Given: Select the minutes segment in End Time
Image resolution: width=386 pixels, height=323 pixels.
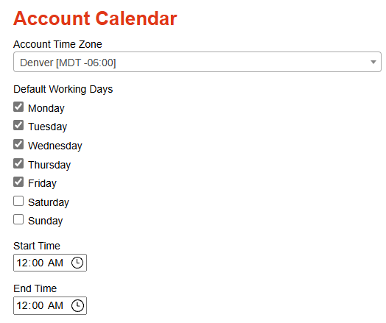Looking at the screenshot, I should [37, 305].
